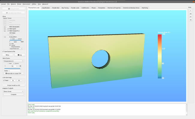Screen dimensions: 195x119
Task: Switch to the Precipitates tab
Action: coord(102,8)
